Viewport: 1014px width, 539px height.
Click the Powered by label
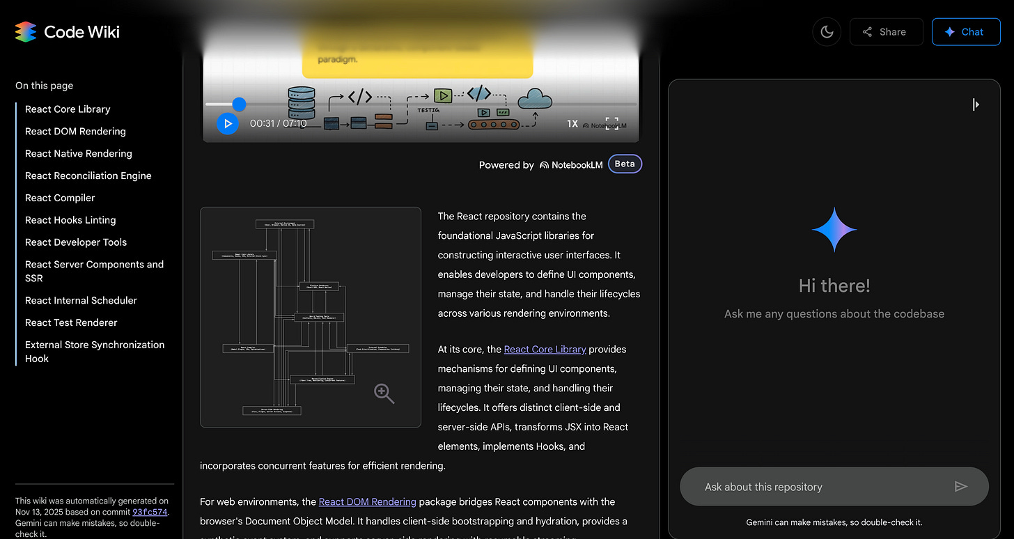pyautogui.click(x=506, y=165)
